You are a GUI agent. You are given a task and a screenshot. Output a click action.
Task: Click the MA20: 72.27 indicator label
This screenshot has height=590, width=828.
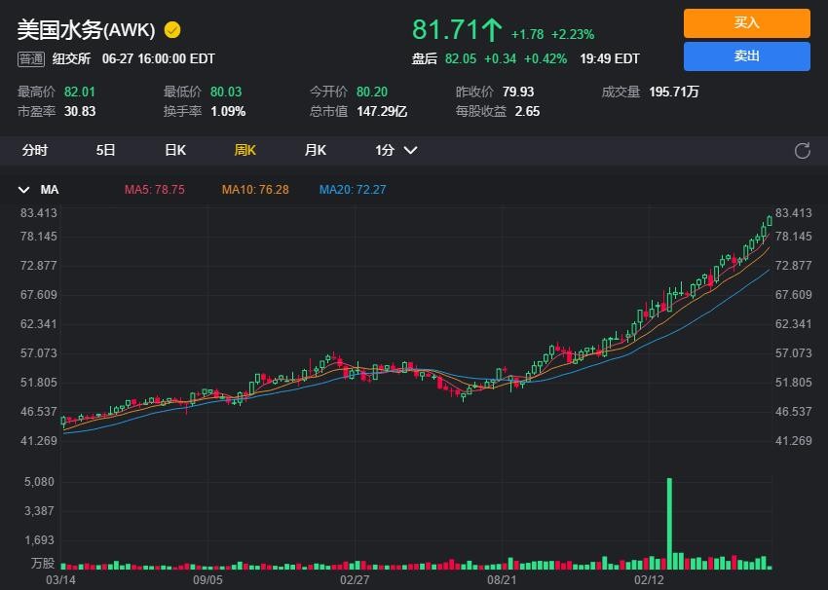(353, 190)
